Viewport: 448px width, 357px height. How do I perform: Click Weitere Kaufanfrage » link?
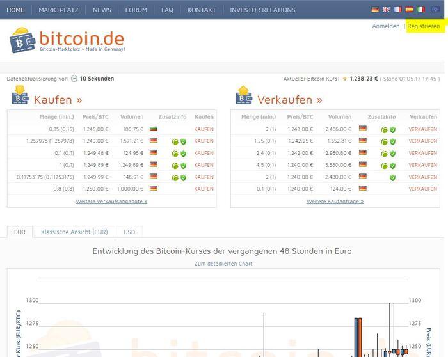click(x=335, y=202)
